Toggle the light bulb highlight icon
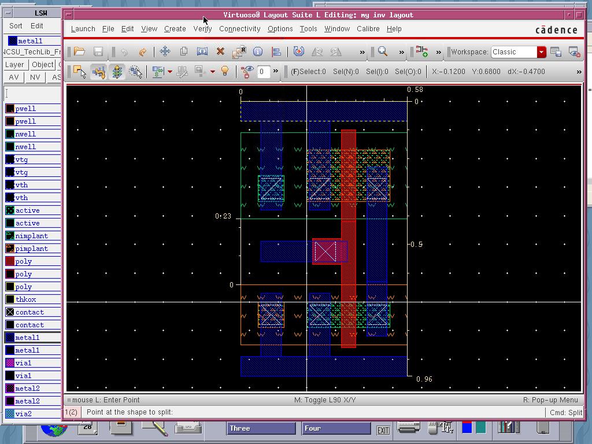Viewport: 592px width, 444px height. [225, 71]
